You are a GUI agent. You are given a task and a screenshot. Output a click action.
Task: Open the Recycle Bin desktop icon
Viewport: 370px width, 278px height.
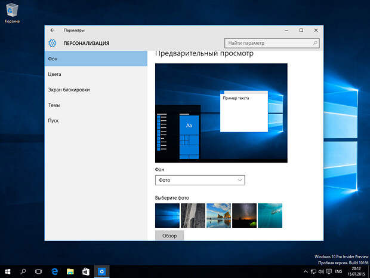point(12,13)
